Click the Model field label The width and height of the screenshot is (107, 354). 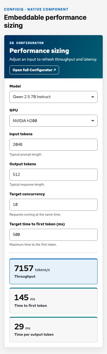point(15,86)
